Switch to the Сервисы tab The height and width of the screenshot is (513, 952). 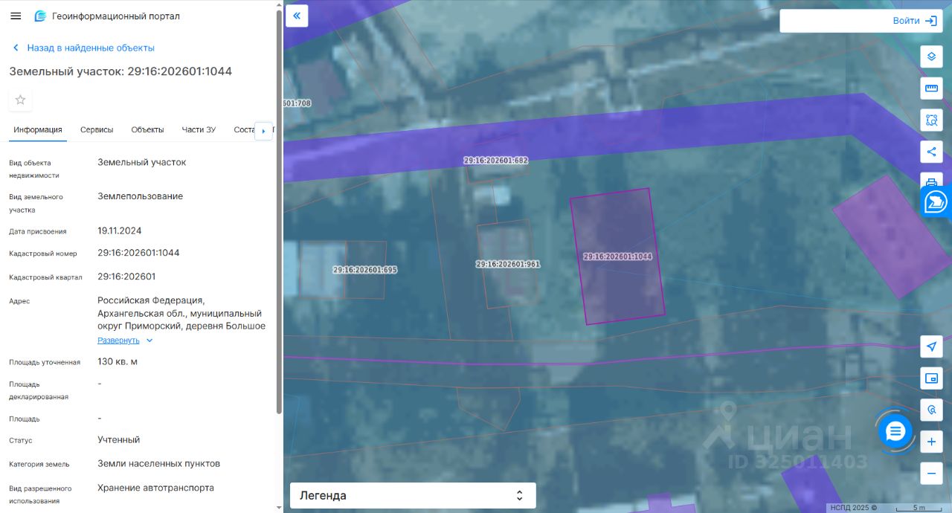click(x=97, y=129)
